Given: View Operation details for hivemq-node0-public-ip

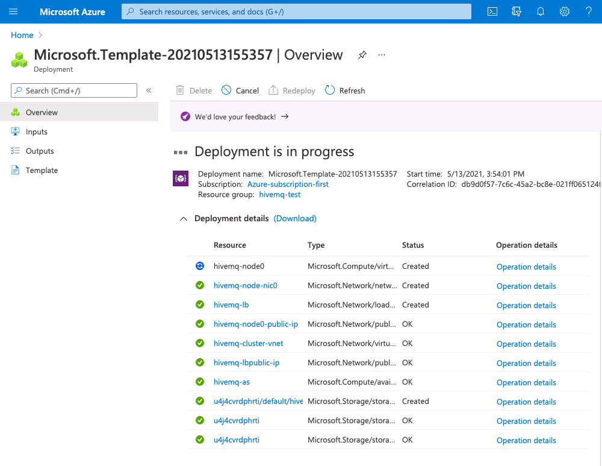Looking at the screenshot, I should (x=526, y=324).
